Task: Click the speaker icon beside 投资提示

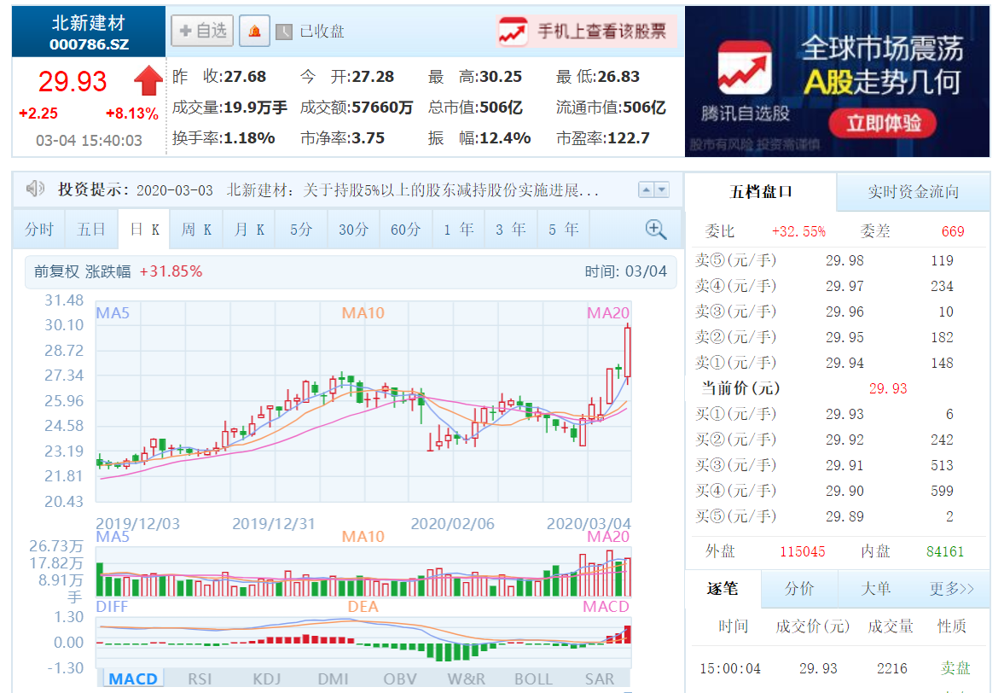Action: coord(35,189)
